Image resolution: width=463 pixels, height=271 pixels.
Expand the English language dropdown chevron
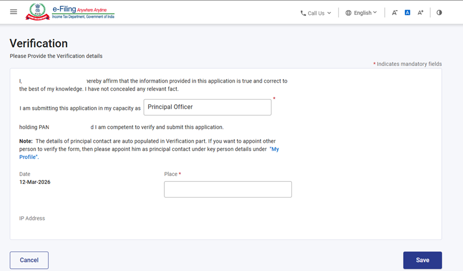tap(375, 13)
